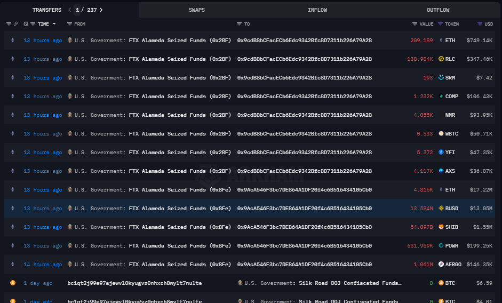Image resolution: width=502 pixels, height=303 pixels.
Task: Open the TO column filter
Action: (240, 24)
